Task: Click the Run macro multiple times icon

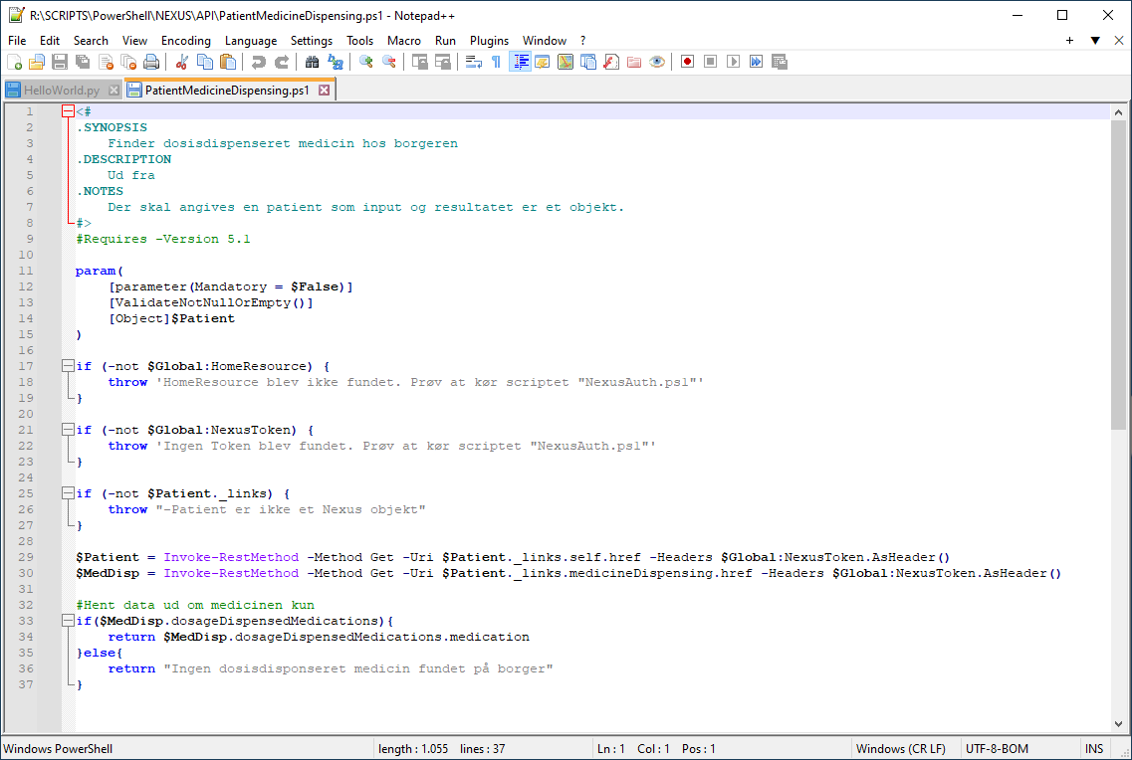Action: (x=756, y=62)
